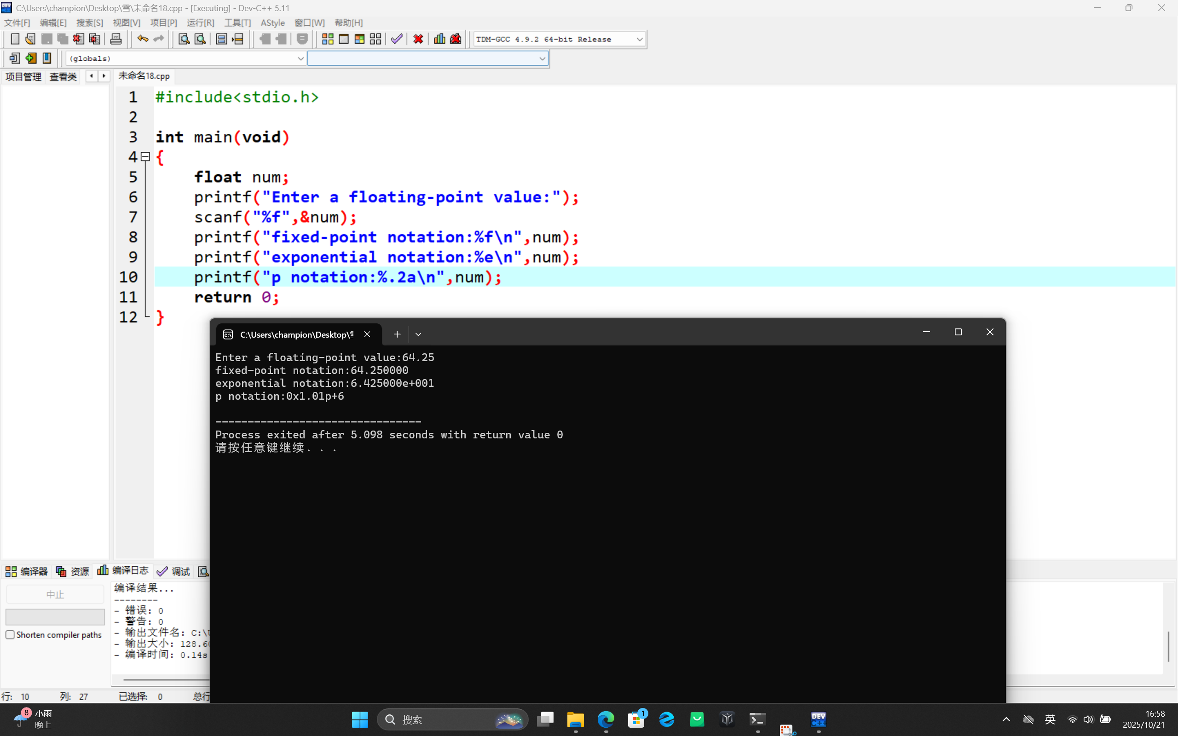Select the 查看类 side panel tab
1178x736 pixels.
point(63,76)
